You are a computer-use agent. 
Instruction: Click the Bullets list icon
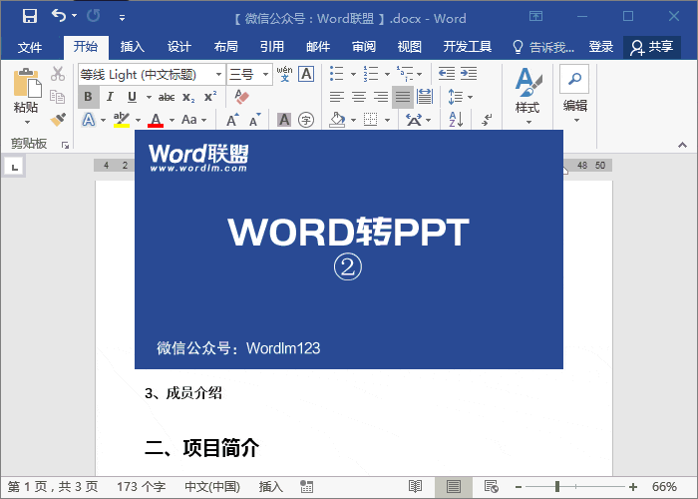point(337,74)
